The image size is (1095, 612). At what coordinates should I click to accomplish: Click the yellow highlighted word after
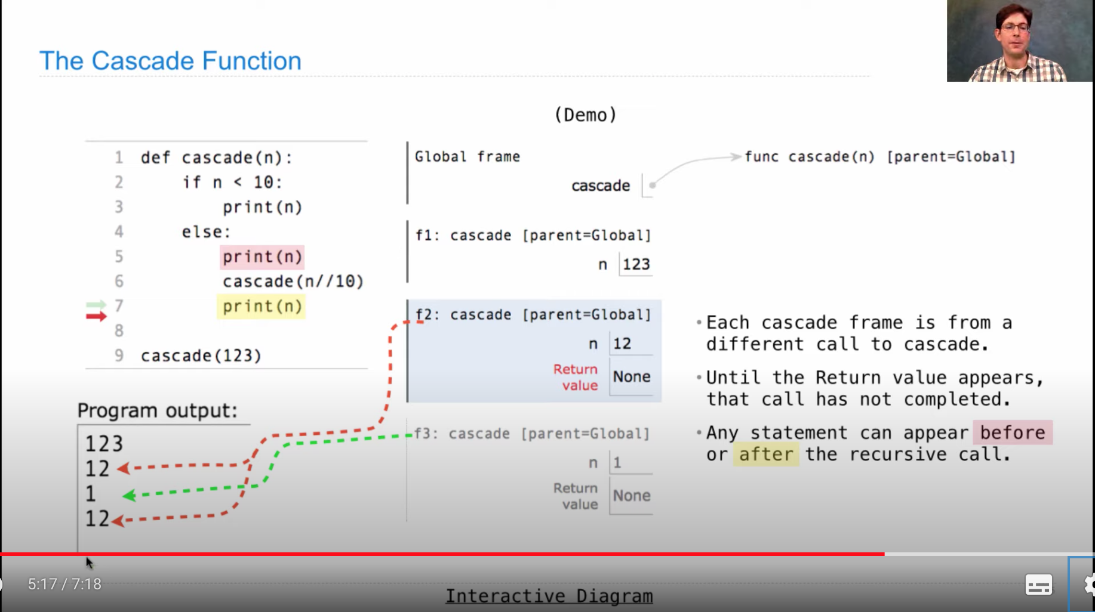click(766, 455)
